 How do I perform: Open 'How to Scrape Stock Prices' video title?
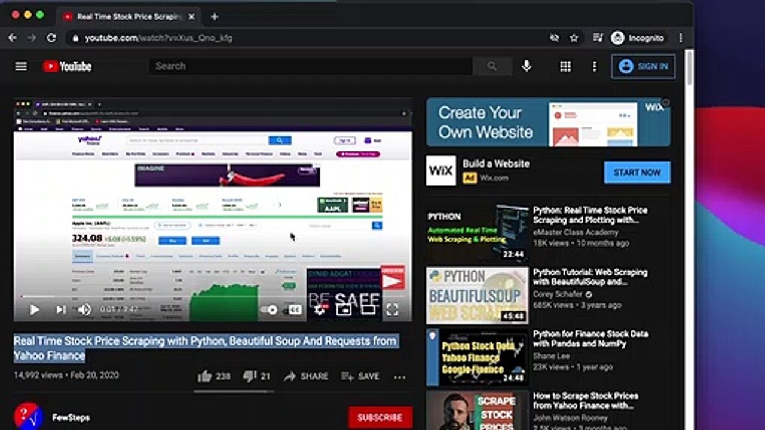tap(586, 401)
